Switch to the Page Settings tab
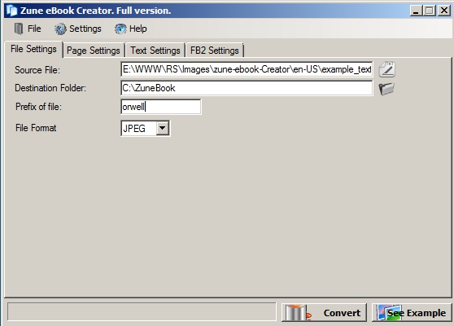The width and height of the screenshot is (454, 326). coord(94,51)
